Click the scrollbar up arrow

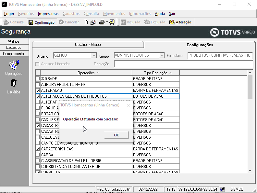250,73
